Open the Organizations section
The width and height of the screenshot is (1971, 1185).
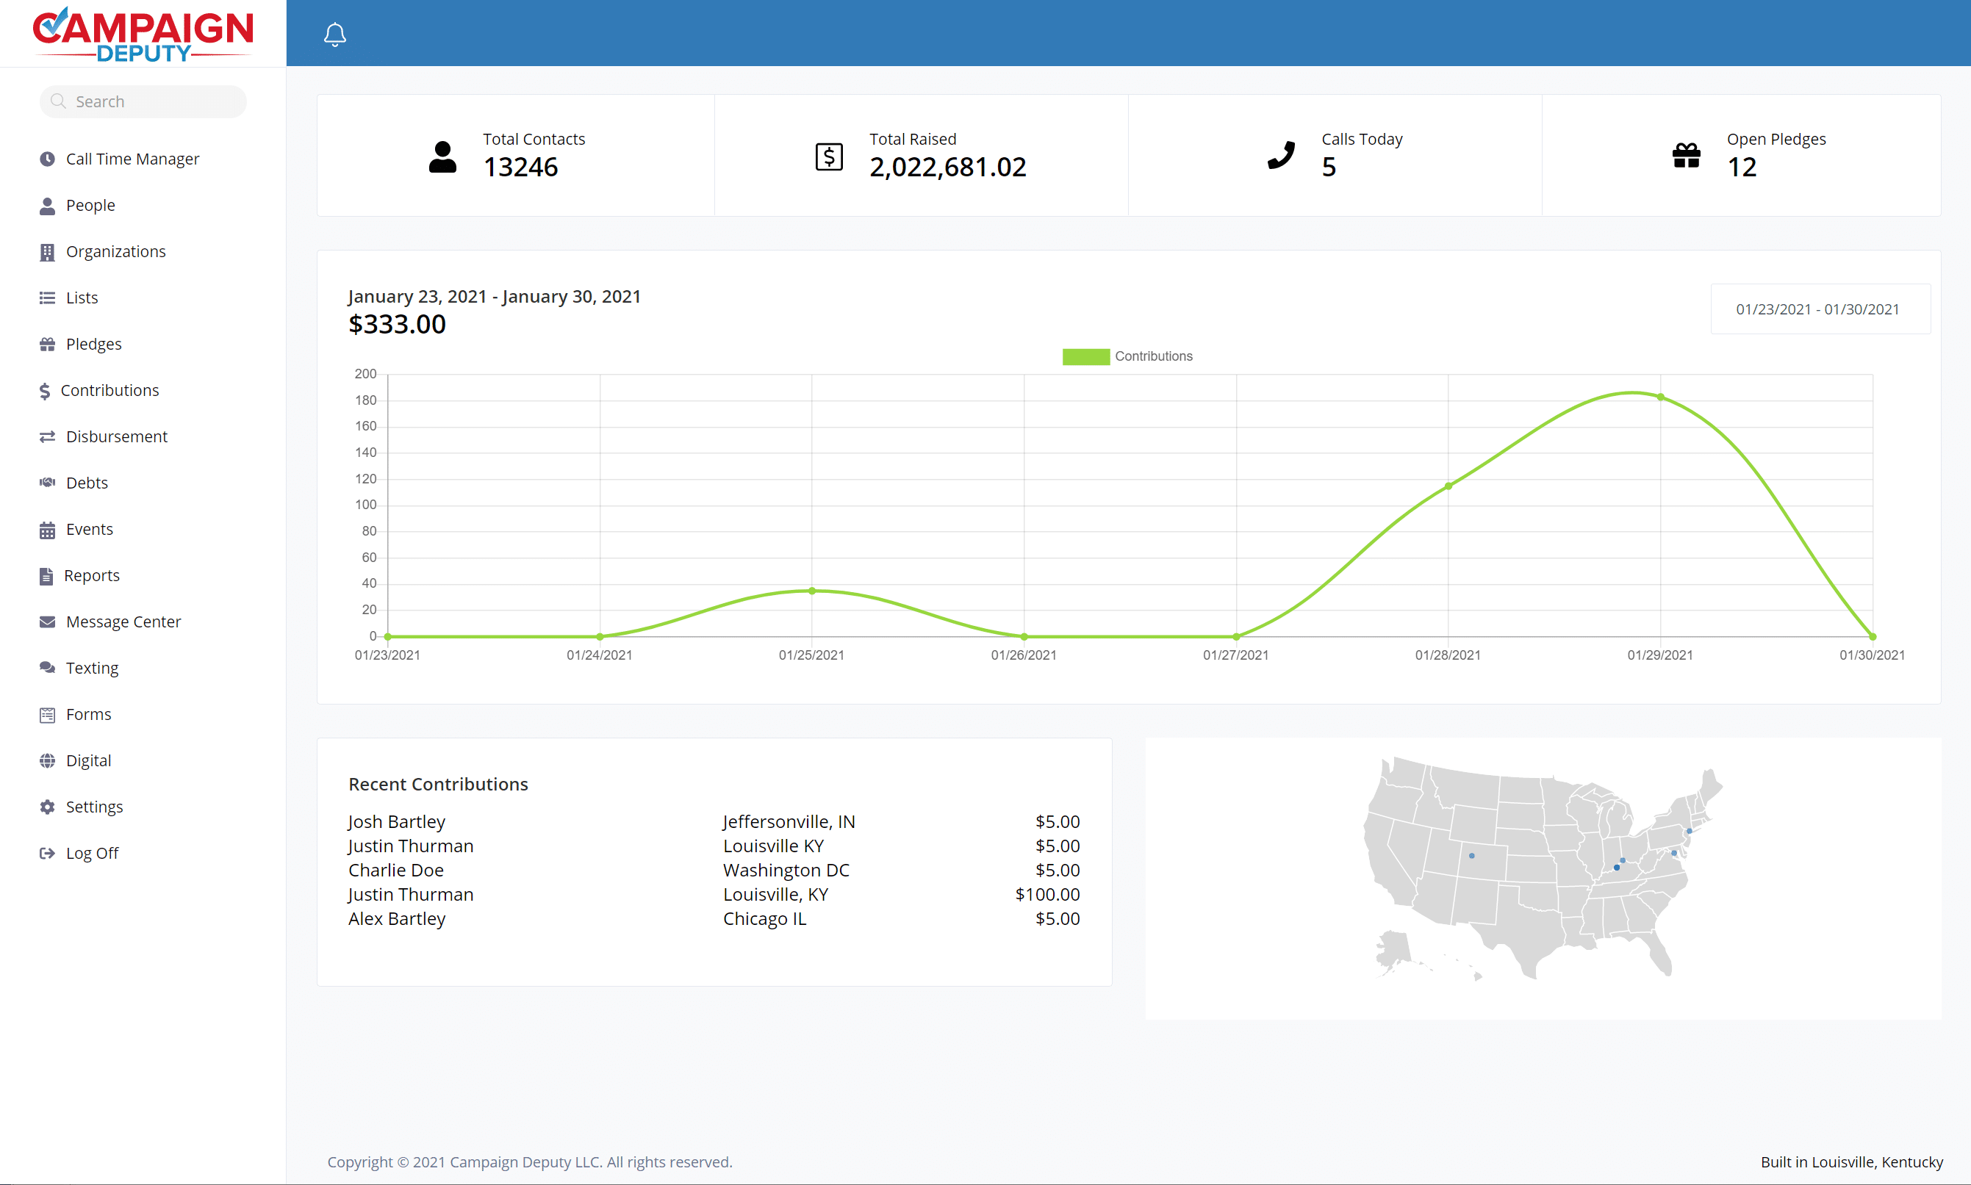116,251
